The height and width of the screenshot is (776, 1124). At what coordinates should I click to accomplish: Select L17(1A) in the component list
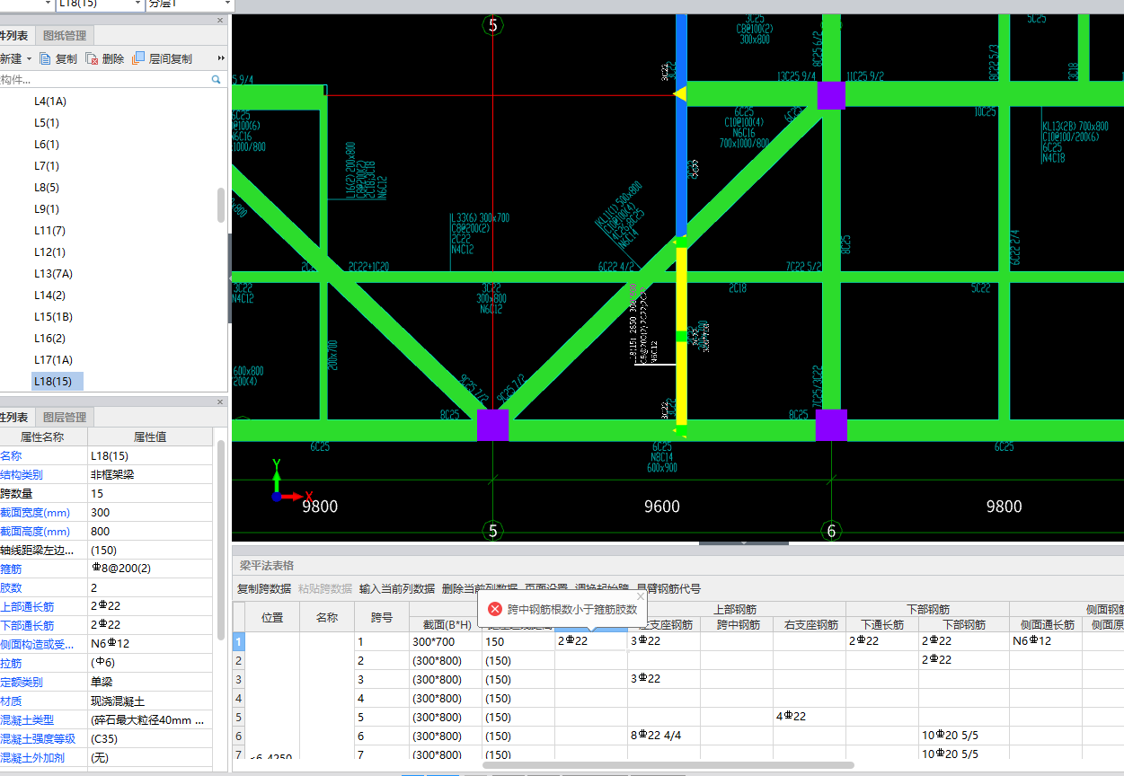coord(53,360)
